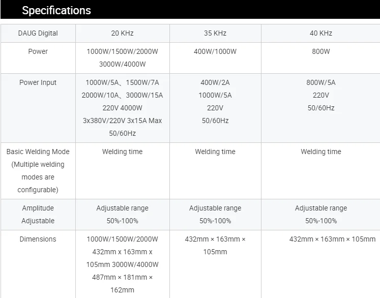Click the Basic Welding Mode row label
Image resolution: width=380 pixels, height=298 pixels.
pyautogui.click(x=38, y=152)
